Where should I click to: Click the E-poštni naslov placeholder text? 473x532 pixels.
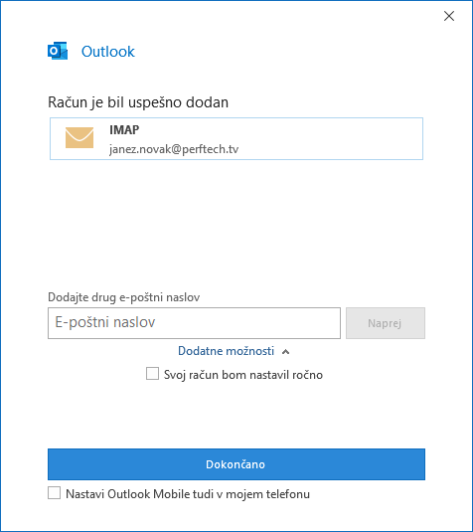pyautogui.click(x=105, y=322)
